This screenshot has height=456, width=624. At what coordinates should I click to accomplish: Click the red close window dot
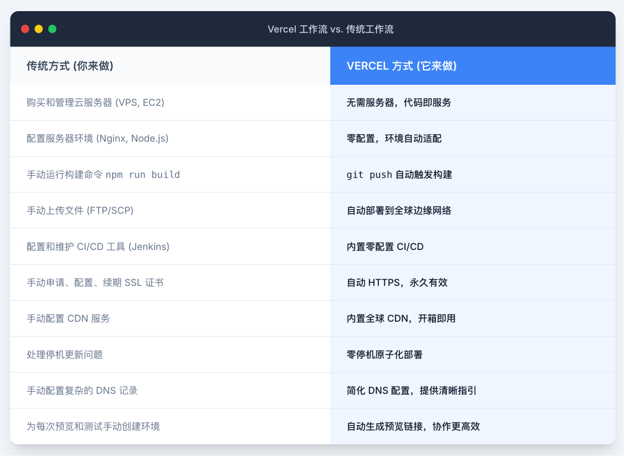click(25, 29)
